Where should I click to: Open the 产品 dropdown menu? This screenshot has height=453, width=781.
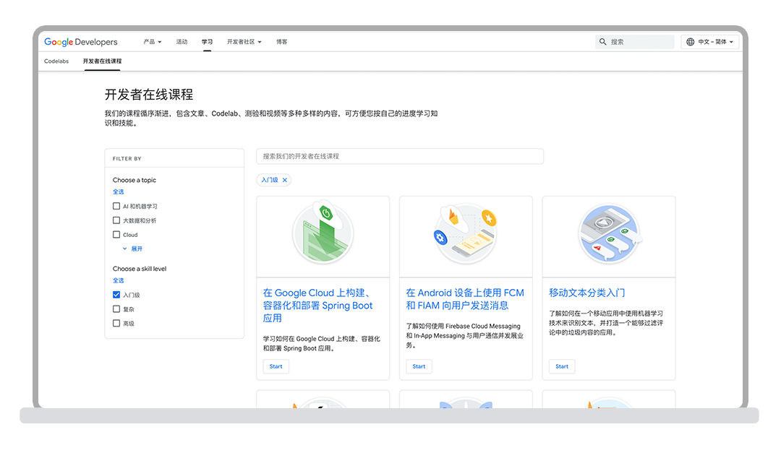[153, 42]
